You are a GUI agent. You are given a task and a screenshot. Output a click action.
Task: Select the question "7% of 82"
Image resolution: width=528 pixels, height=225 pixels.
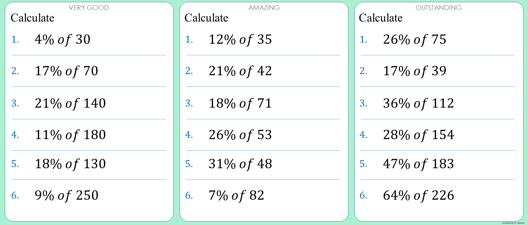(236, 195)
